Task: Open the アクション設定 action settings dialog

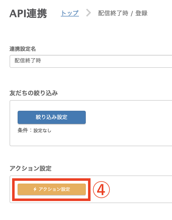Action: (x=51, y=189)
